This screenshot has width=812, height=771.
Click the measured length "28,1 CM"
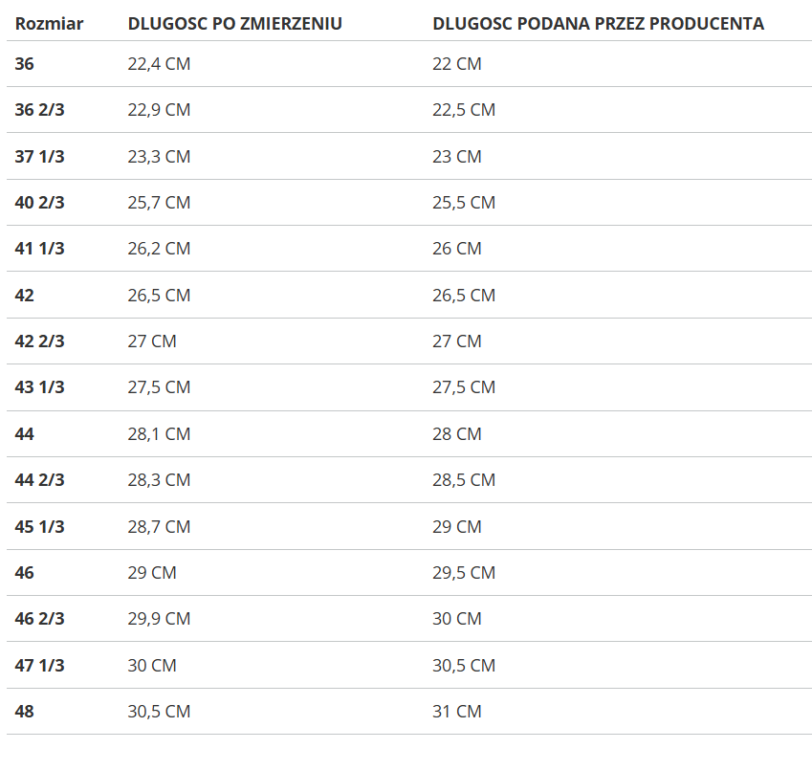coord(159,434)
